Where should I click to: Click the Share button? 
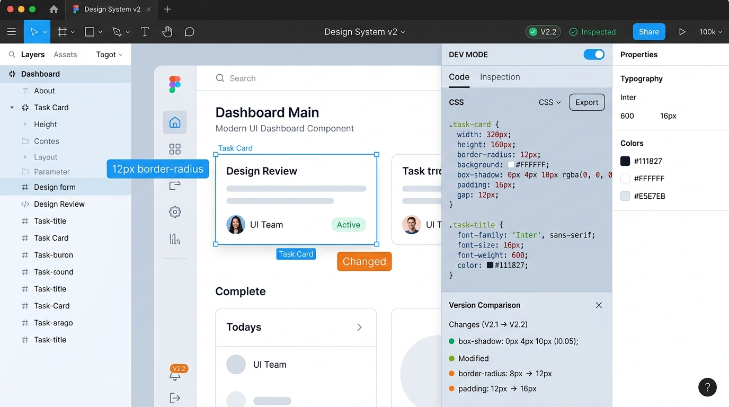point(648,32)
